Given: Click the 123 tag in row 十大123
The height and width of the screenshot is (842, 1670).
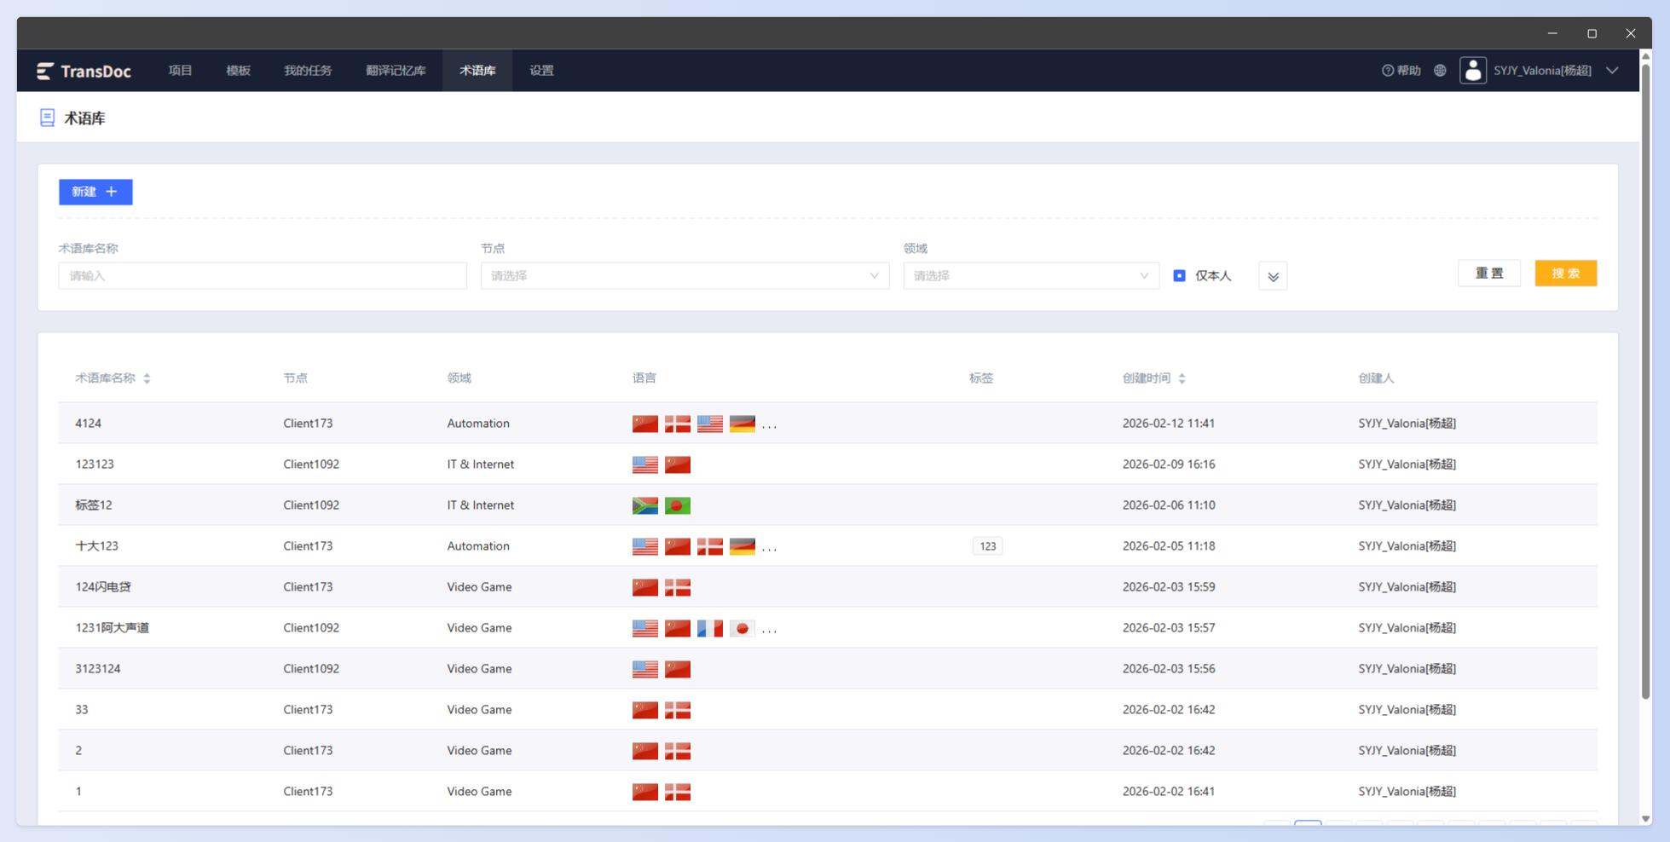Looking at the screenshot, I should 987,546.
